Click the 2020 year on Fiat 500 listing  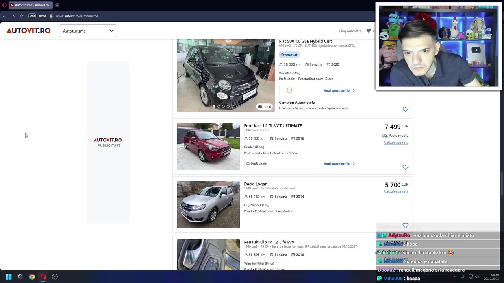pyautogui.click(x=333, y=64)
